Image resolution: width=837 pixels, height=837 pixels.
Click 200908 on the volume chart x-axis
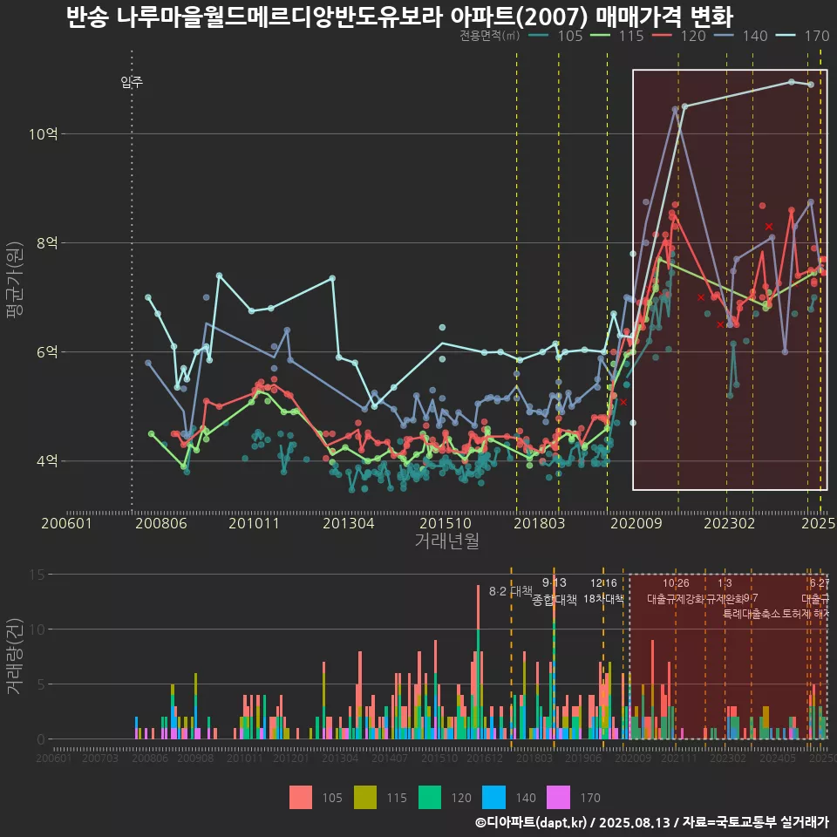click(x=195, y=758)
